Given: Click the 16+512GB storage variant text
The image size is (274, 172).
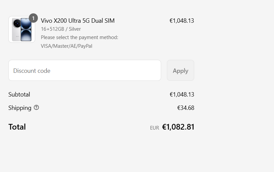Looking at the screenshot, I should 52,29.
